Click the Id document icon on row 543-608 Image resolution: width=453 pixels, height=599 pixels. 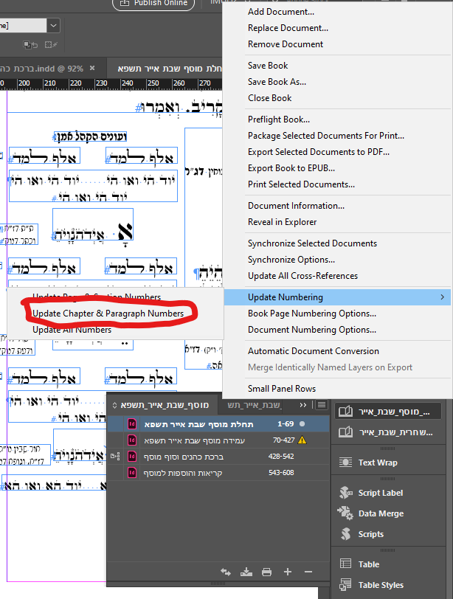[132, 473]
